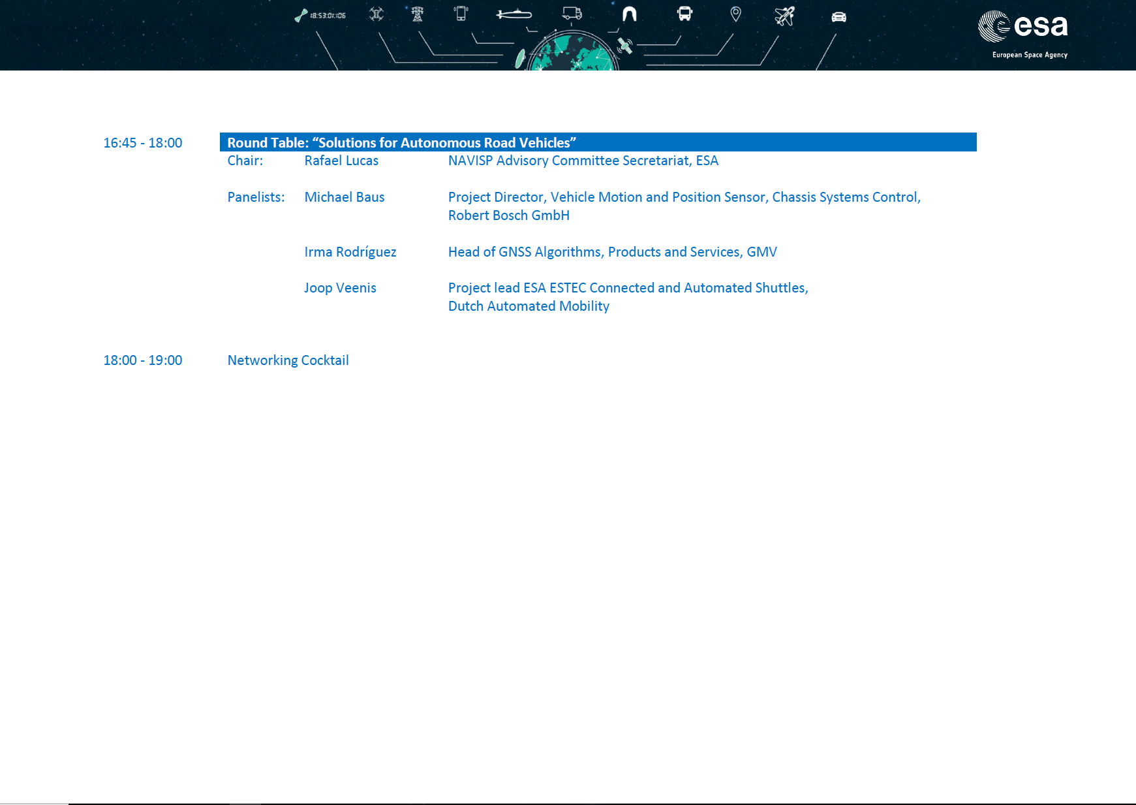
Task: Click the smartphone icon in the header
Action: point(461,13)
